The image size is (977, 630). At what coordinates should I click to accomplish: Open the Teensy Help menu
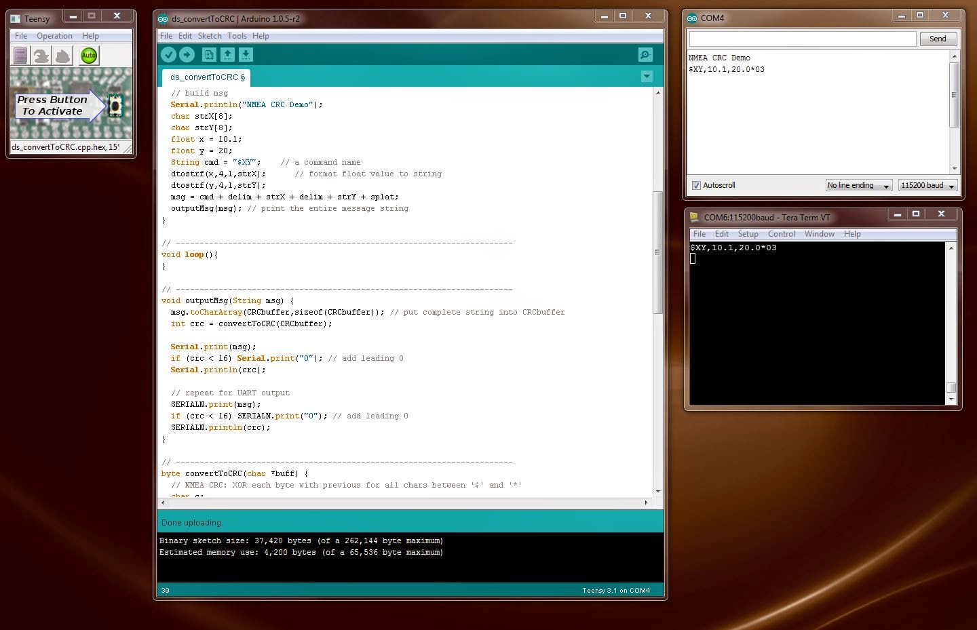(90, 36)
